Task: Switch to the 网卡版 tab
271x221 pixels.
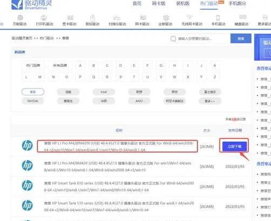Action: (x=158, y=3)
